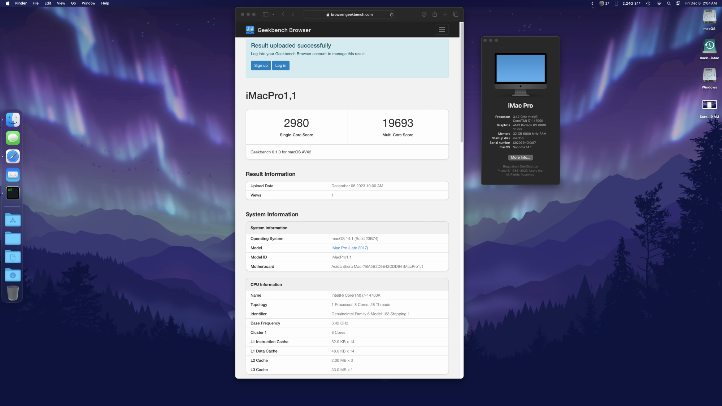Open the iMac Pro (Late 2017) model link
Image resolution: width=722 pixels, height=406 pixels.
pyautogui.click(x=349, y=248)
